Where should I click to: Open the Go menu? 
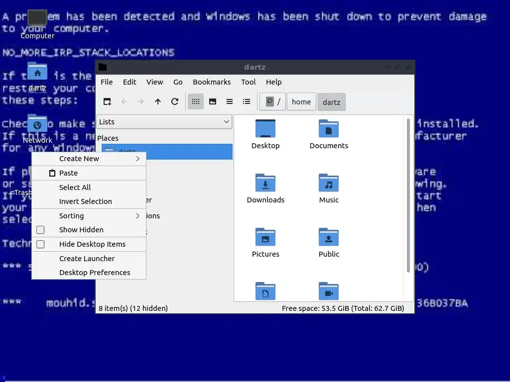tap(178, 82)
